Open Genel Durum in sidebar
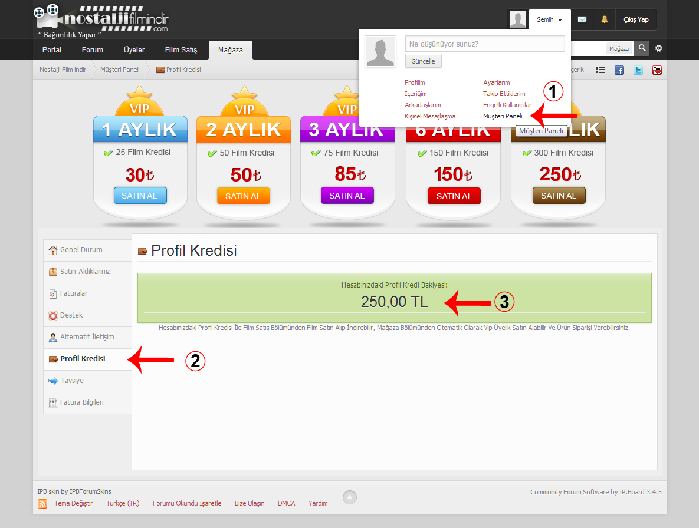The height and width of the screenshot is (528, 699). 87,250
